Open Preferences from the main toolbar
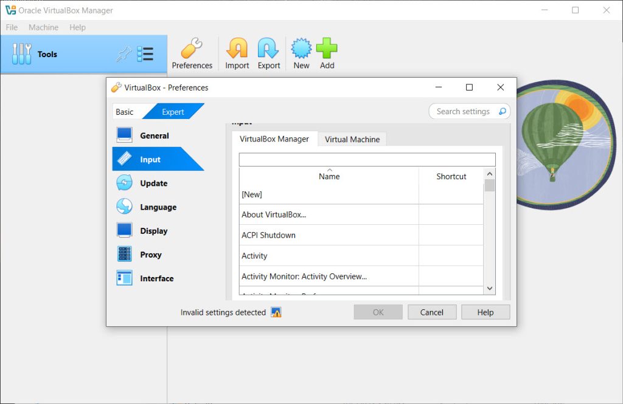Screen dimensions: 623x404 click(192, 53)
